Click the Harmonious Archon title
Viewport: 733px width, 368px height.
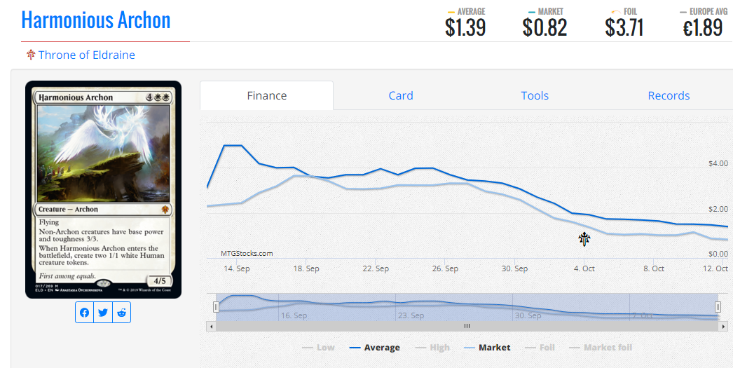tap(96, 20)
